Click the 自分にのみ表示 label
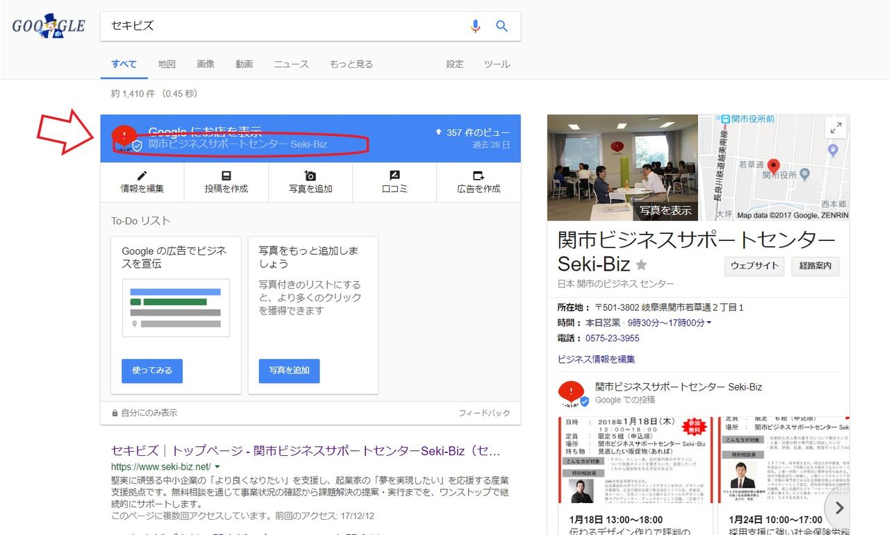The image size is (889, 535). [x=144, y=413]
